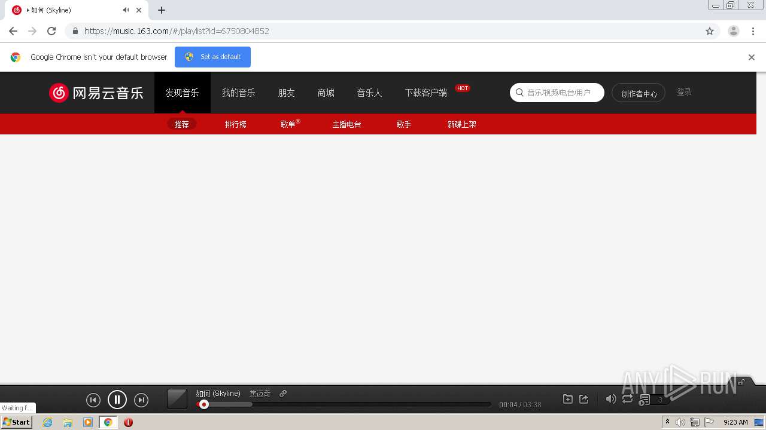The image size is (766, 430).
Task: Share the current song
Action: 584,399
